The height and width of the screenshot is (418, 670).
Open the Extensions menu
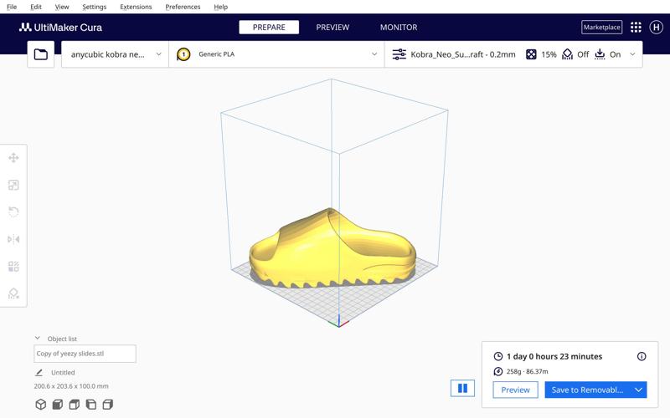(x=136, y=7)
